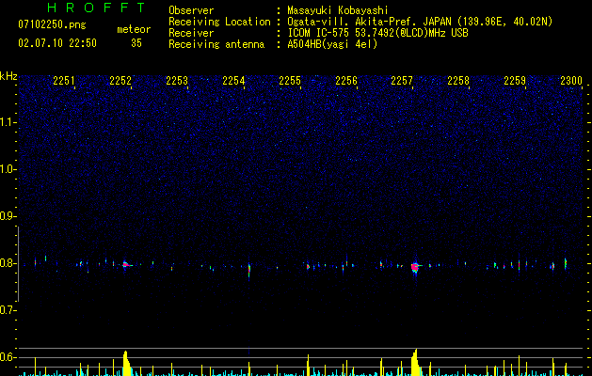Click observer name Masayuki Kobayashi
This screenshot has height=376, width=592.
pos(338,10)
